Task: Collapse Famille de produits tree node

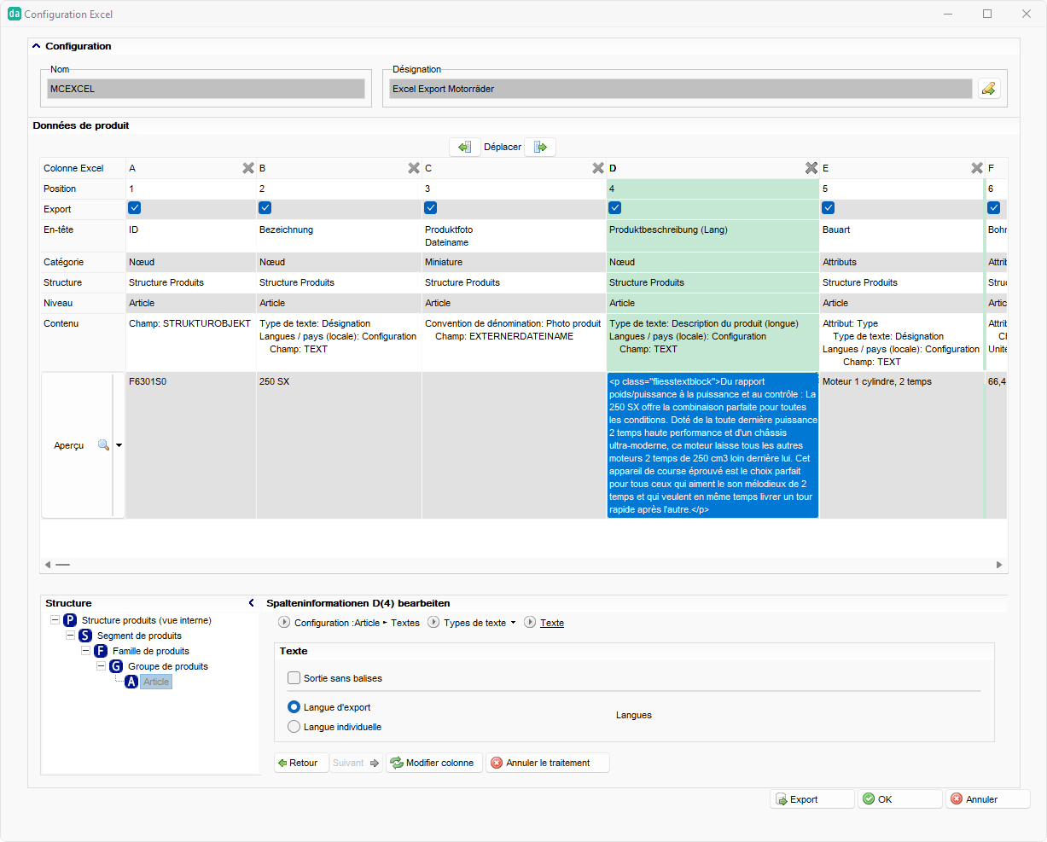Action: [85, 651]
